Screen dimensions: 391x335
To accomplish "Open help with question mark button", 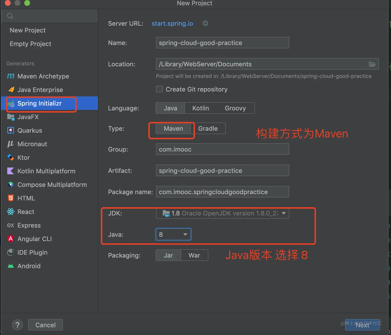I will [17, 325].
